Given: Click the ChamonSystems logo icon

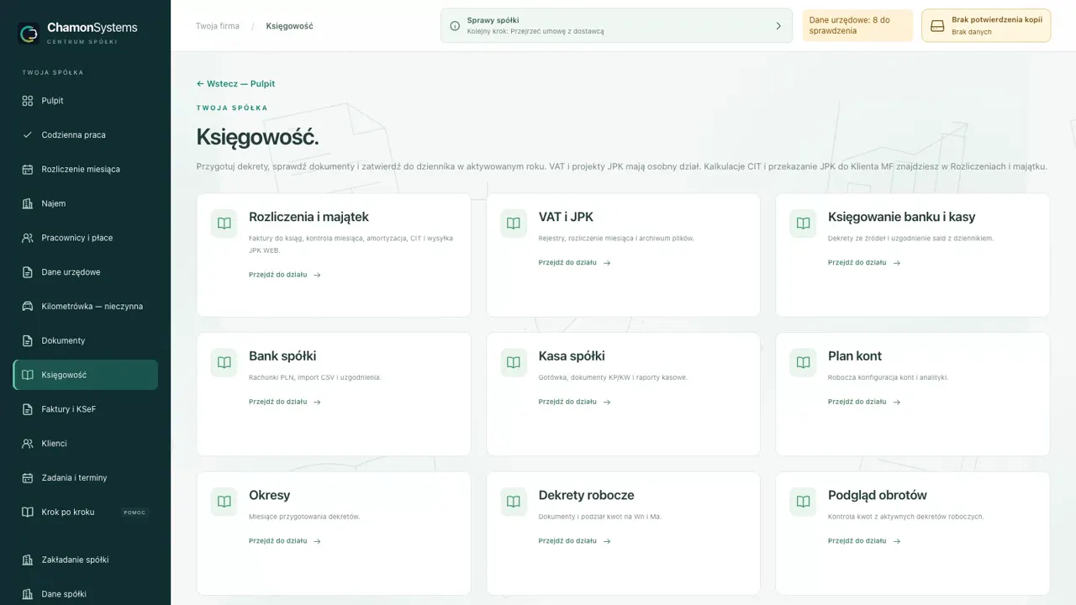Looking at the screenshot, I should pos(29,34).
